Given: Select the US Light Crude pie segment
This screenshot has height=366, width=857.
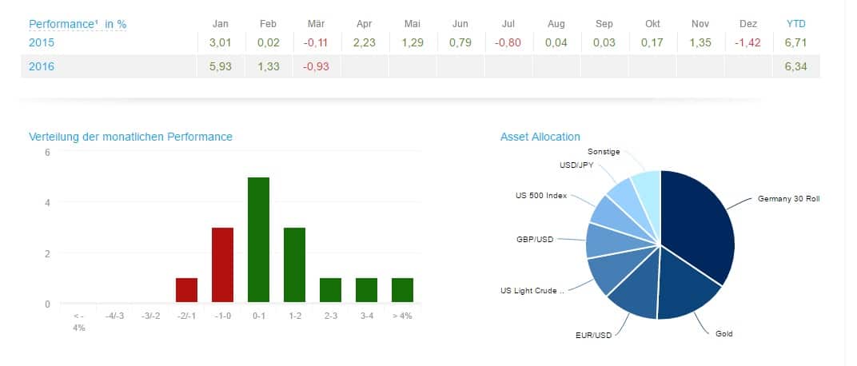Looking at the screenshot, I should (x=609, y=271).
